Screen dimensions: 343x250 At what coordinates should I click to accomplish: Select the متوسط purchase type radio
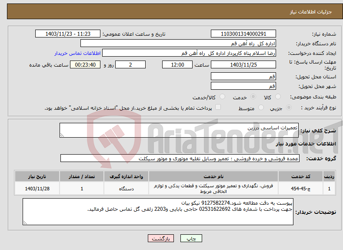tap(261, 108)
